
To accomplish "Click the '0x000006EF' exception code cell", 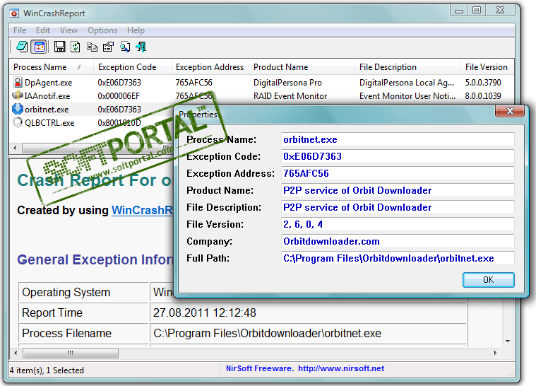I will [119, 96].
